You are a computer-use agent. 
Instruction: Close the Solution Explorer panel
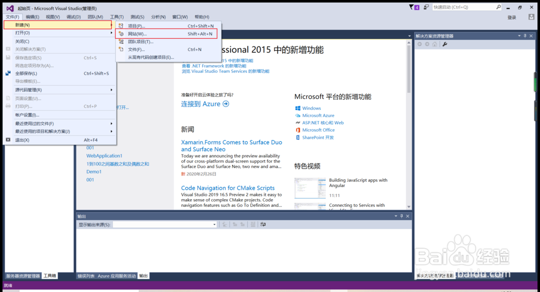(x=531, y=36)
